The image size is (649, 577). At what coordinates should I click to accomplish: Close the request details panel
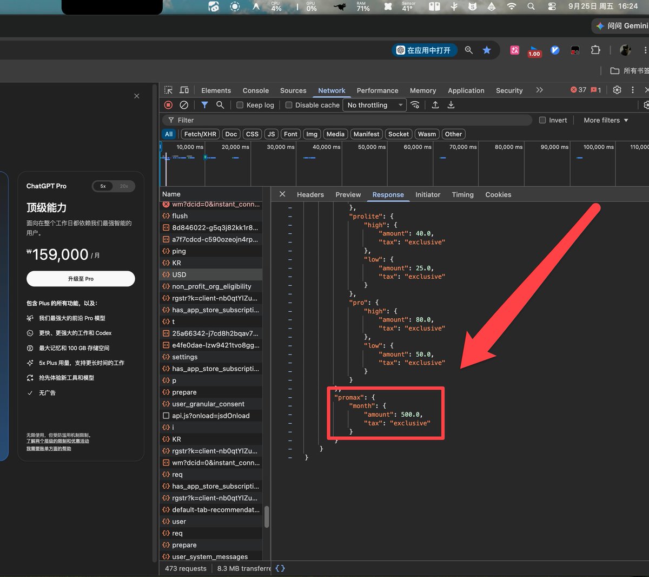282,194
